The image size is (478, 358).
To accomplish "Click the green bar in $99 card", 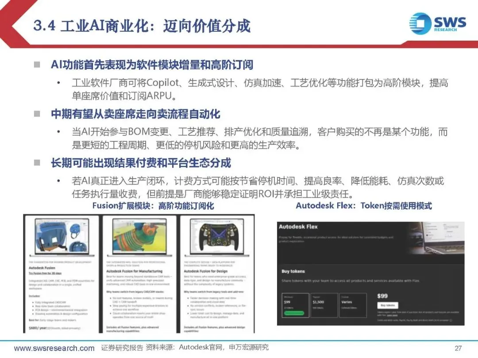I will (x=294, y=313).
